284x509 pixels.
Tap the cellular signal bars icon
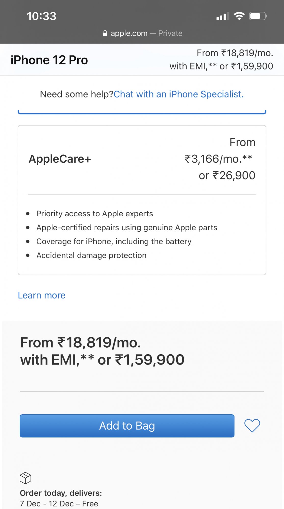[x=223, y=16]
